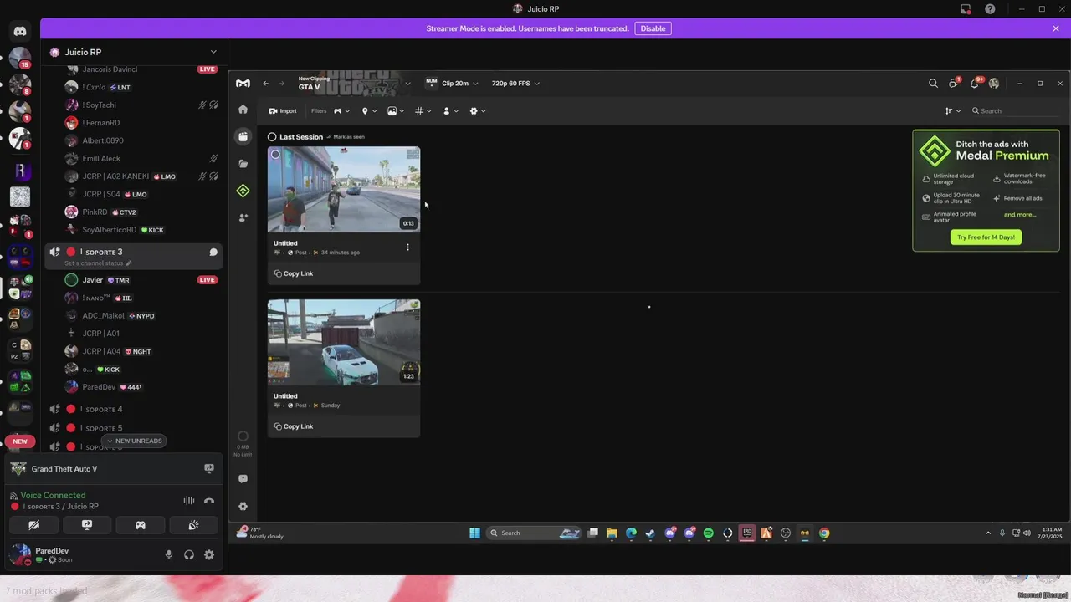Start an activity with the Discord gamepad button

click(x=141, y=525)
